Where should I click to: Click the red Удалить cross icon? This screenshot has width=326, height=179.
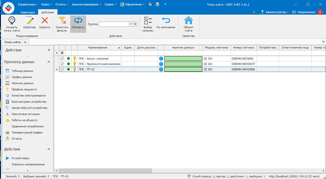click(45, 21)
